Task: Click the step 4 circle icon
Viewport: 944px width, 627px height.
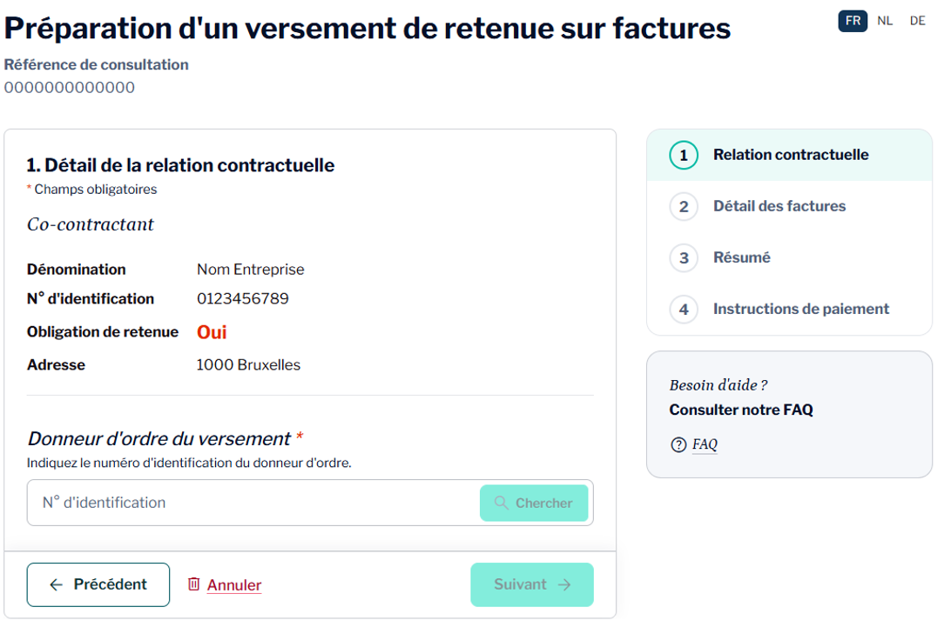Action: (x=684, y=310)
